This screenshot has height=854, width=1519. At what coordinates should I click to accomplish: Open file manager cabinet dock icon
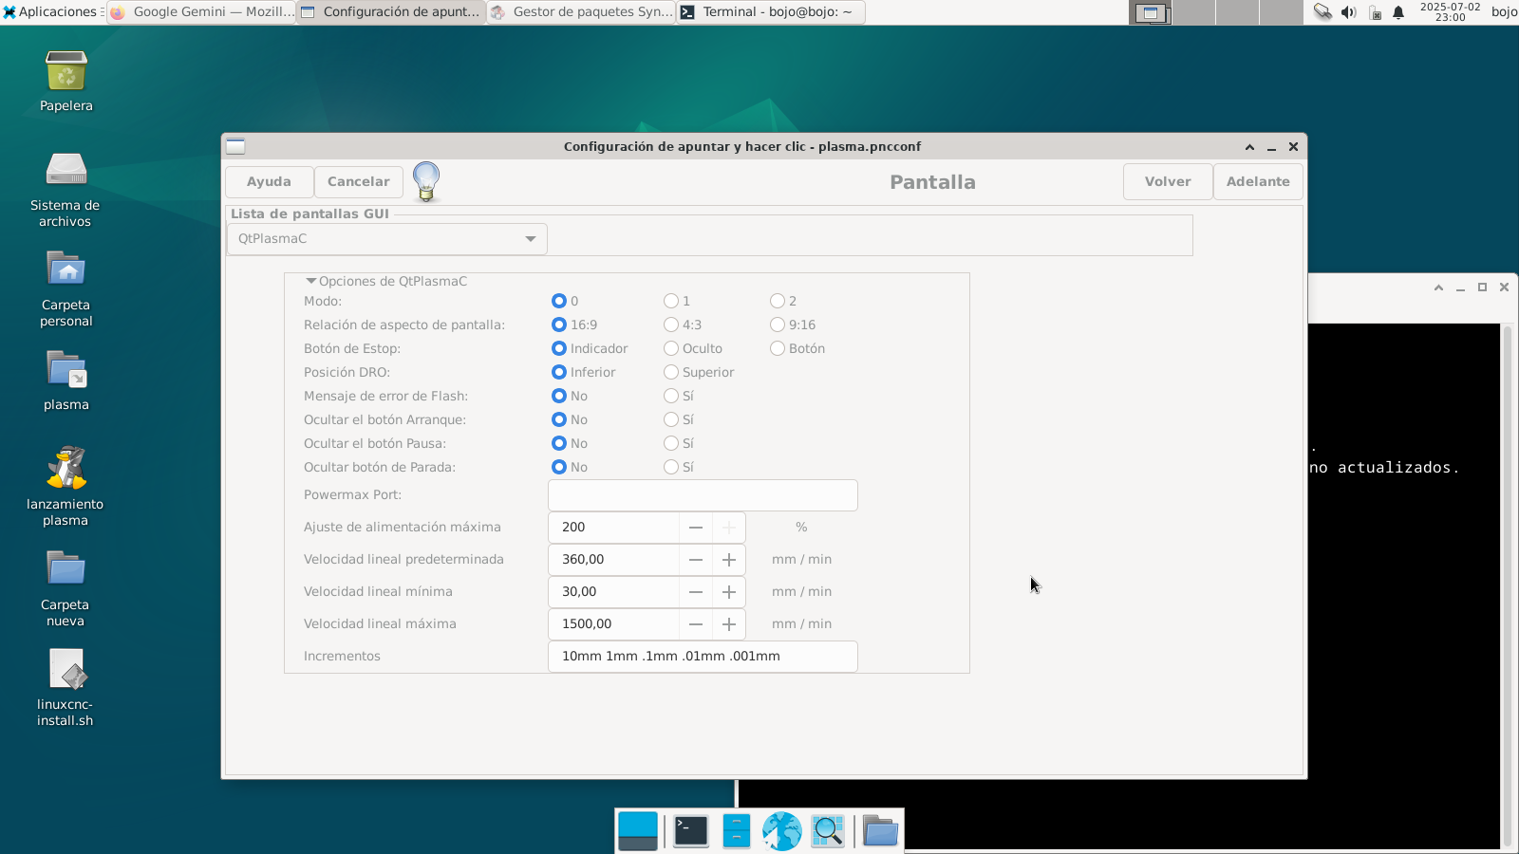pos(737,831)
